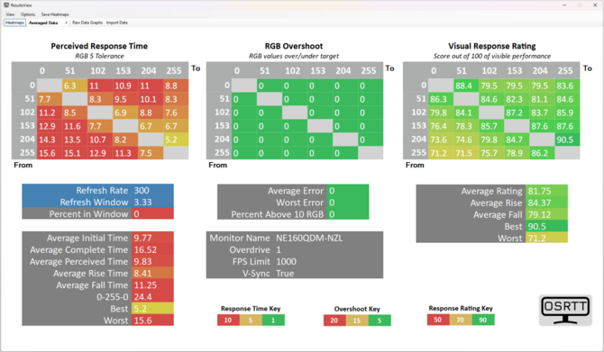Select the 15.6 cell in response time heatmap
Viewport: 604px width, 352px height.
pyautogui.click(x=50, y=153)
